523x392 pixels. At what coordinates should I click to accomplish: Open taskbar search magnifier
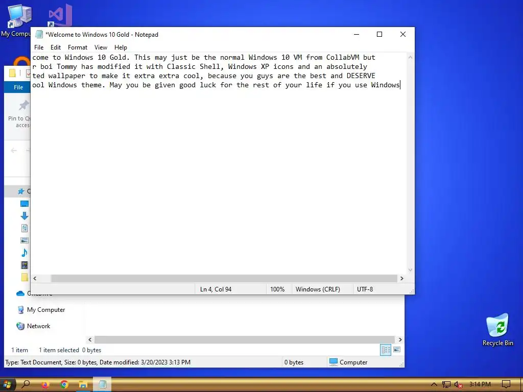click(26, 384)
